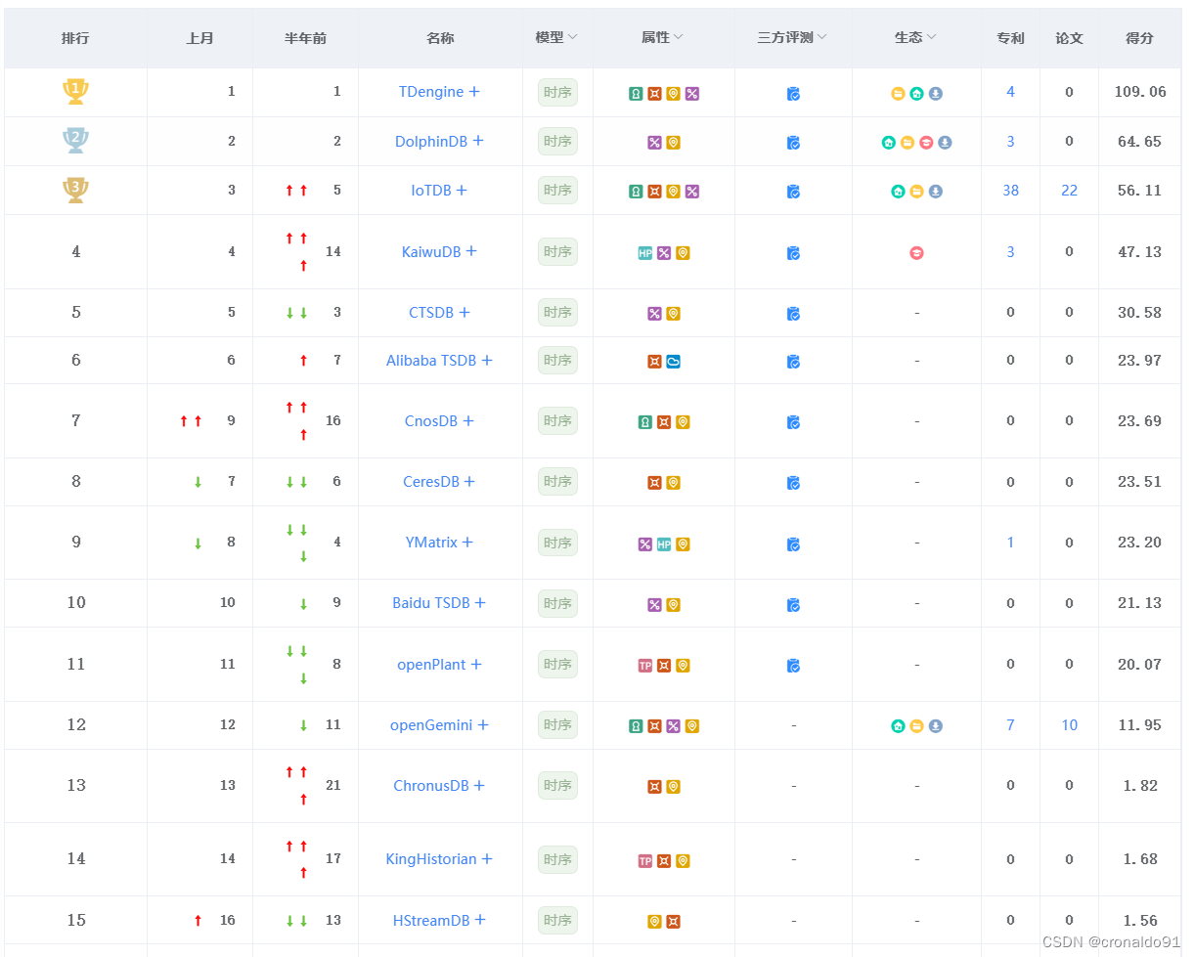The image size is (1195, 957).
Task: Click red graduation cap icon in KaiwuDB row
Action: (916, 253)
